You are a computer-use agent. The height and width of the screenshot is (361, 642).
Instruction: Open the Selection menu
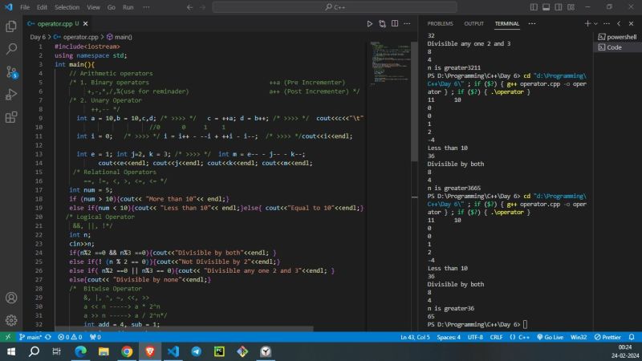(67, 7)
